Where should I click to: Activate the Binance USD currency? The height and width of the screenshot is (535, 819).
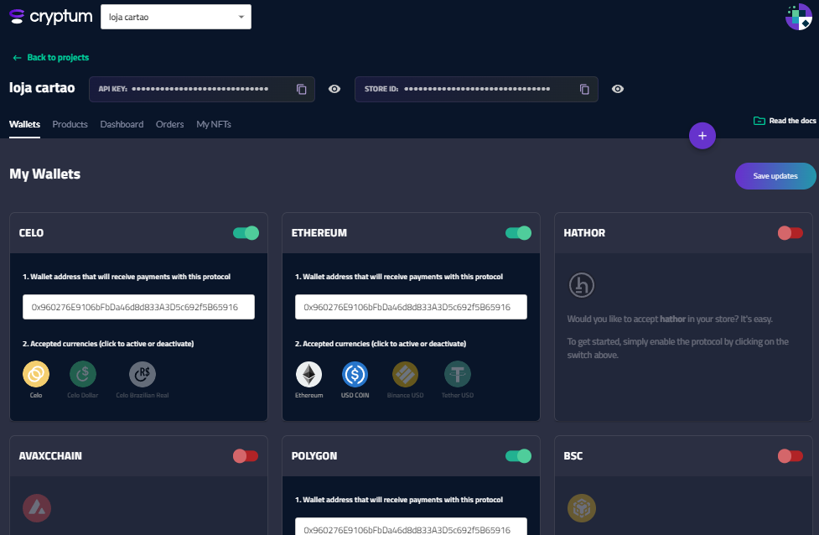pyautogui.click(x=406, y=374)
